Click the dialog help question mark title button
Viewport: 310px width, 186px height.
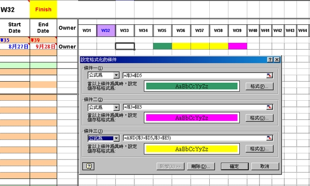(270, 60)
